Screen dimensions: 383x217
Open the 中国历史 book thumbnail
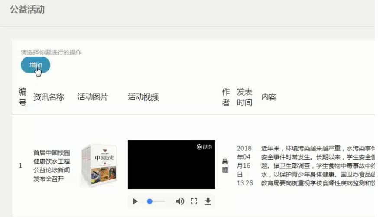coord(99,166)
